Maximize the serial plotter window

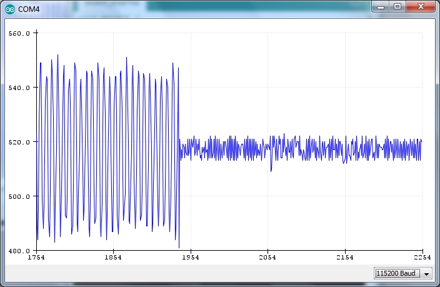[x=397, y=6]
